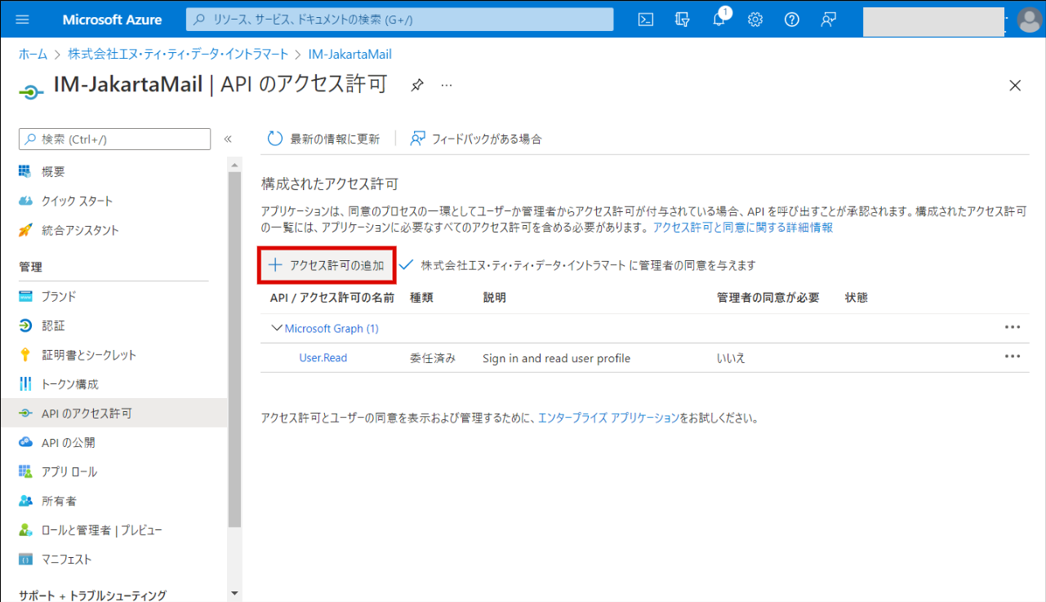This screenshot has width=1046, height=602.
Task: Open the help question mark icon
Action: (x=791, y=20)
